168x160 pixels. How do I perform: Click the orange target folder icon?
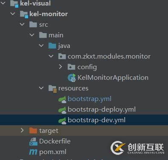click(x=33, y=131)
